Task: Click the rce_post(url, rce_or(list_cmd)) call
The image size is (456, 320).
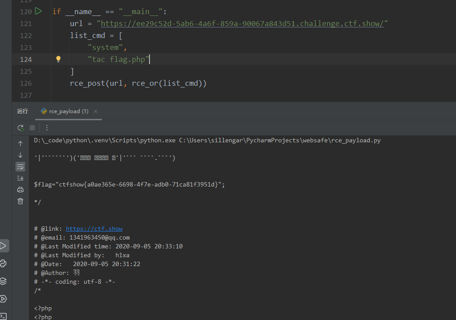Action: tap(138, 84)
